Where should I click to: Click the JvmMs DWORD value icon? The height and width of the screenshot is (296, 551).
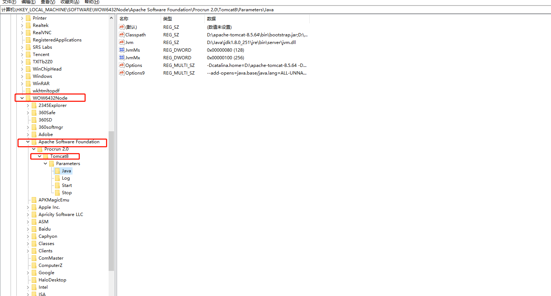(122, 50)
